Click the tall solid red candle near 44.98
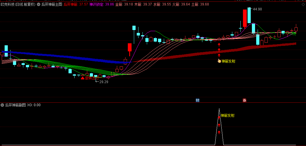 tap(245, 18)
